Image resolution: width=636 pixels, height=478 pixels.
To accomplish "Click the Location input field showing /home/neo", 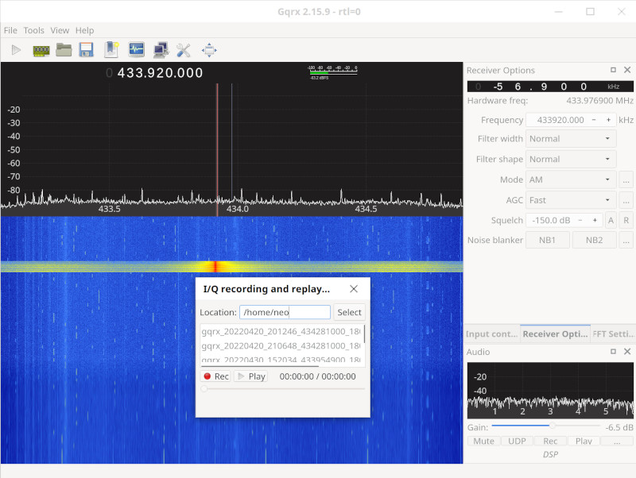I will 285,311.
